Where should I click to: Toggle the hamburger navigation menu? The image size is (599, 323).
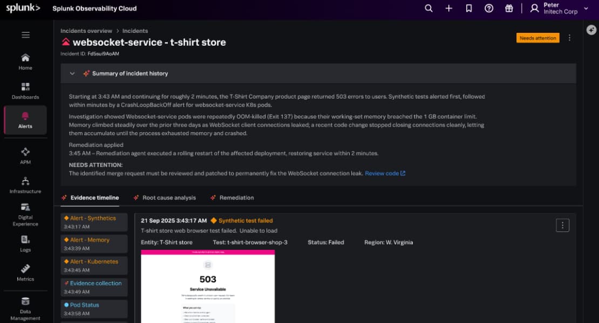pos(25,35)
